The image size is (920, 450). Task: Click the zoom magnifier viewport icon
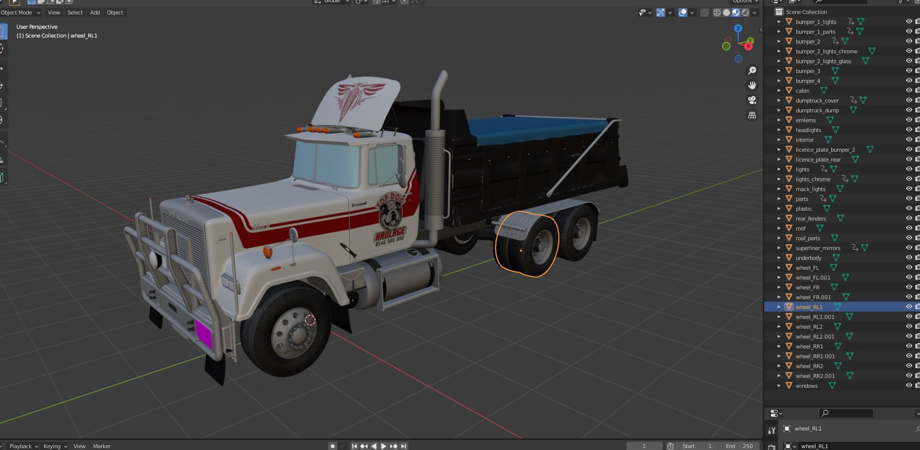click(x=752, y=71)
